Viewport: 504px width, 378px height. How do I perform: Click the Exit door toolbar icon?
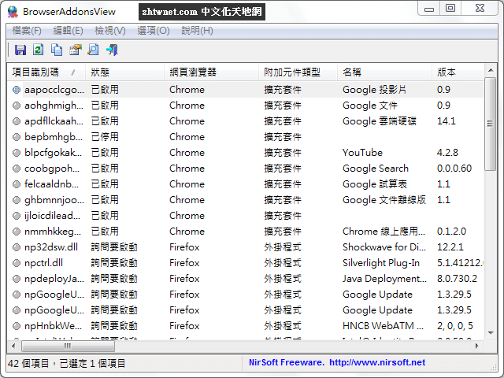[112, 50]
